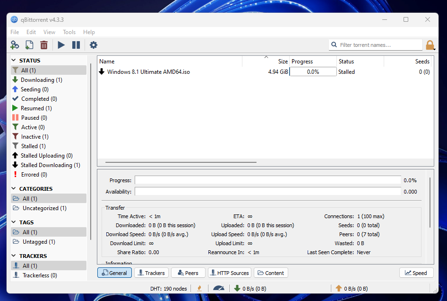Sort by the Name column header
The width and height of the screenshot is (447, 301).
170,61
